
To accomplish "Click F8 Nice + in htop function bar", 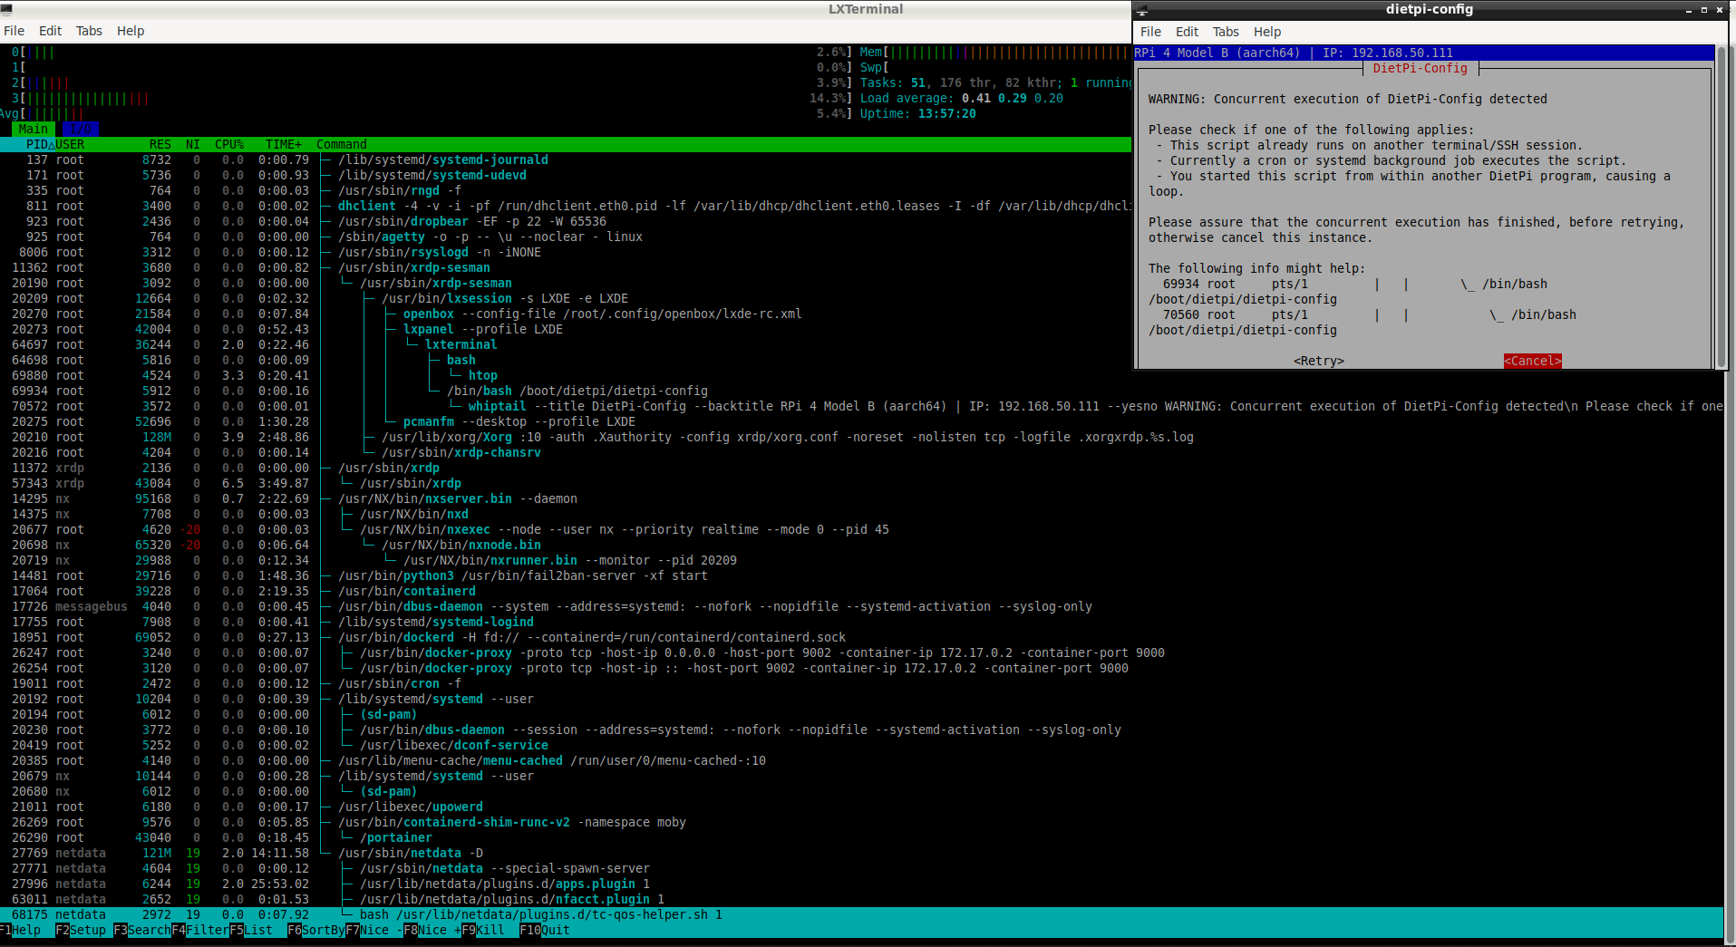I will [x=432, y=930].
